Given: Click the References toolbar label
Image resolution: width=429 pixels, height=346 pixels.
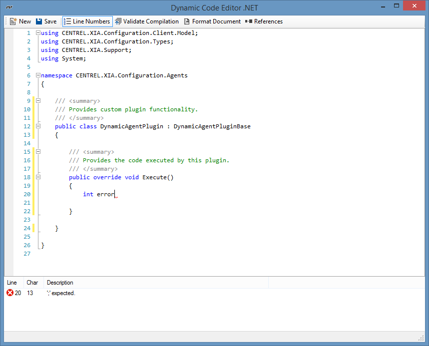Looking at the screenshot, I should coord(268,21).
